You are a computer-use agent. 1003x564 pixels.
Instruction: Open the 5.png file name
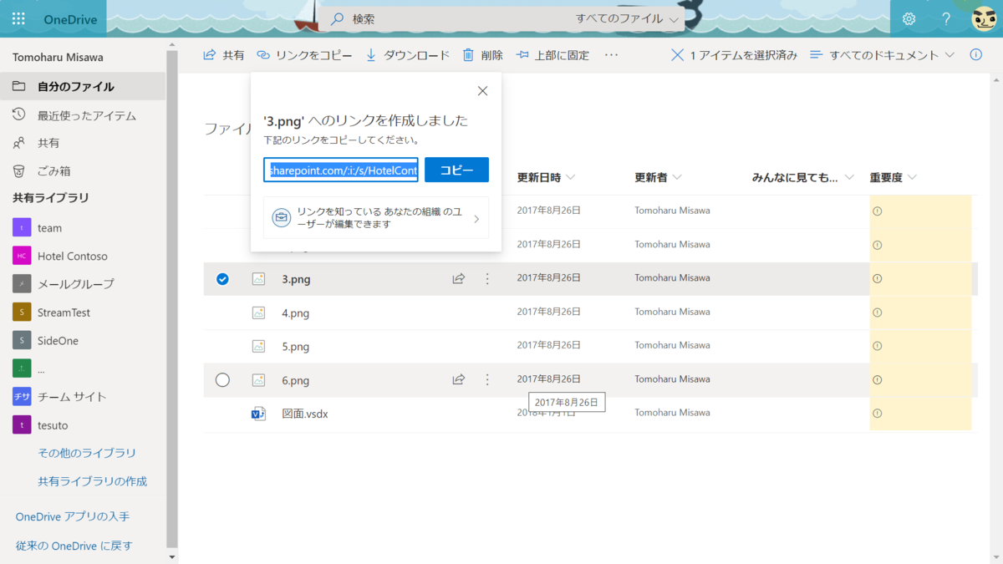pyautogui.click(x=296, y=347)
